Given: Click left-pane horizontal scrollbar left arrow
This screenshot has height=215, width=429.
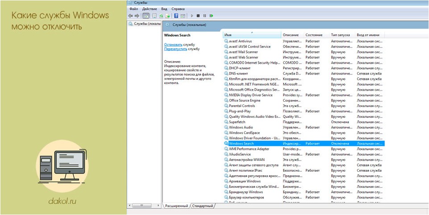Looking at the screenshot, I should click(x=130, y=206).
